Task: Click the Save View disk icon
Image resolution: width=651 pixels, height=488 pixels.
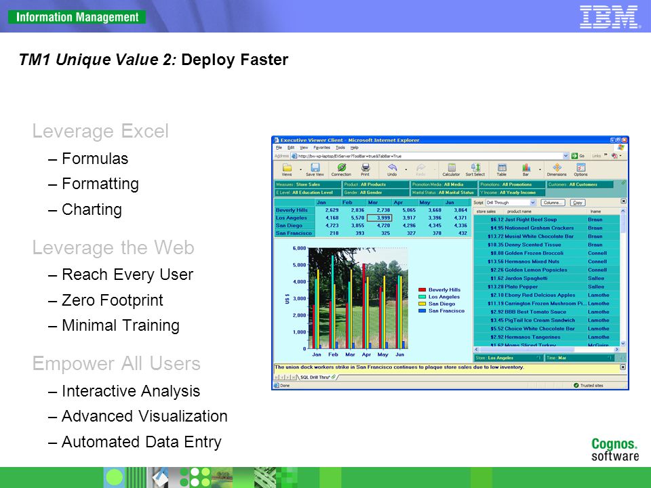Action: point(315,167)
